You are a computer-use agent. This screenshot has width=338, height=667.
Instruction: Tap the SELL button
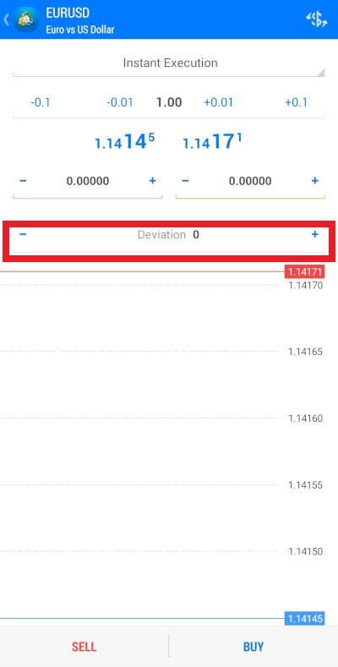pos(84,647)
